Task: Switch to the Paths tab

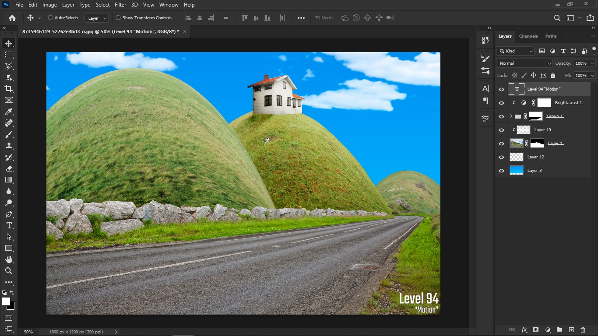Action: [x=551, y=36]
